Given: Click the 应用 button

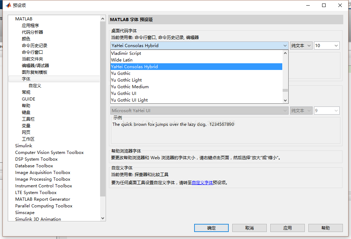Looking at the screenshot, I should pos(288,228).
